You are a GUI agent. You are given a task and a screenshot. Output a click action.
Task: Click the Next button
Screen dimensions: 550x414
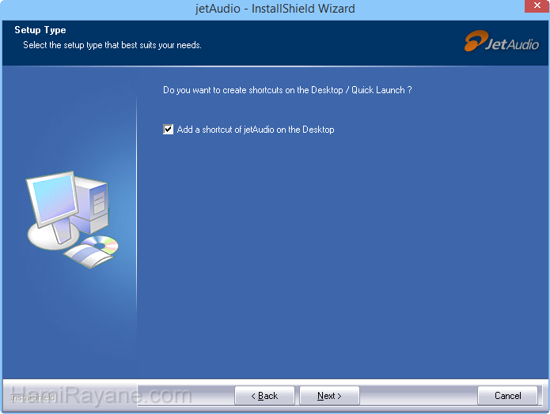[329, 396]
